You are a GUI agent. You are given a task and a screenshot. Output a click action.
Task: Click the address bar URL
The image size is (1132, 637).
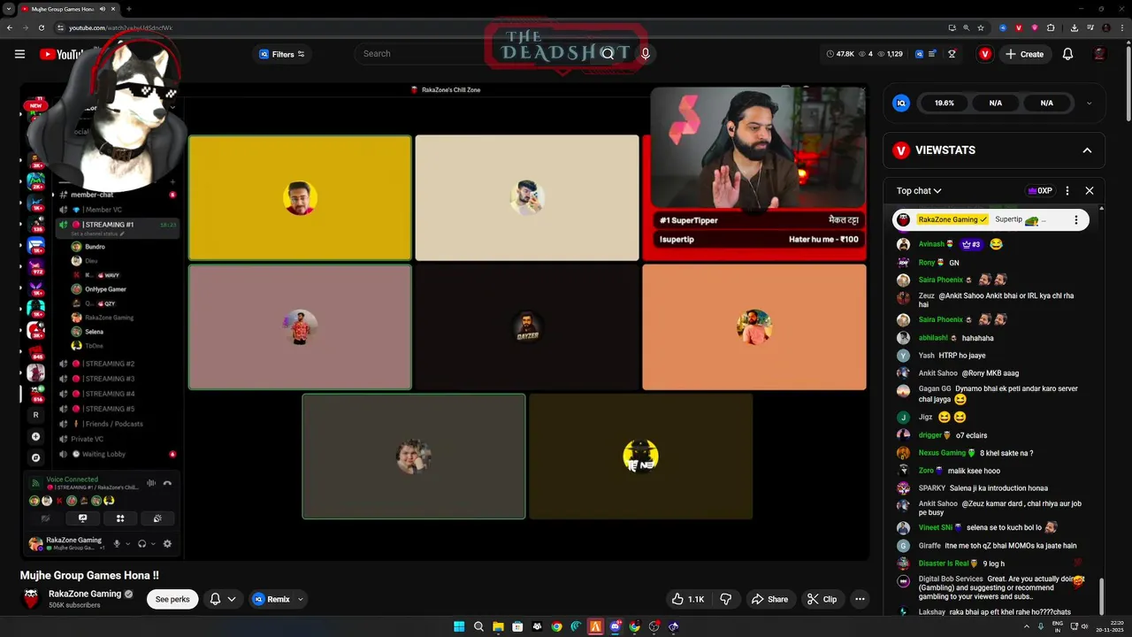click(x=121, y=27)
